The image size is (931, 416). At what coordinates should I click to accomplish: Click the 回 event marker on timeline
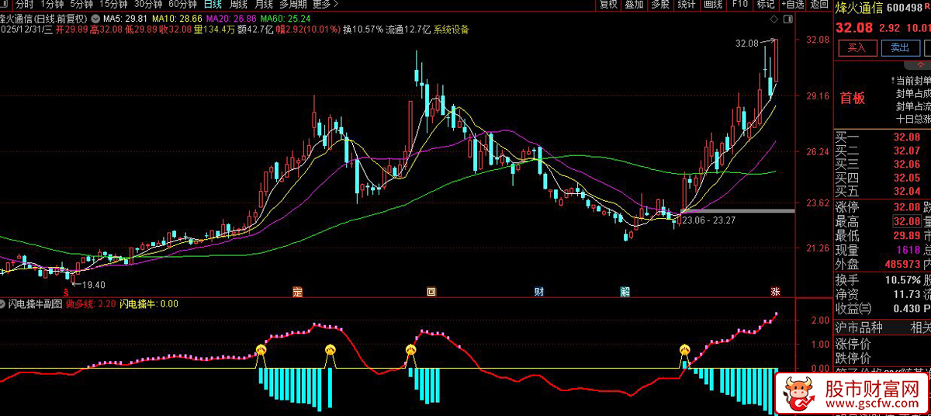[x=431, y=292]
